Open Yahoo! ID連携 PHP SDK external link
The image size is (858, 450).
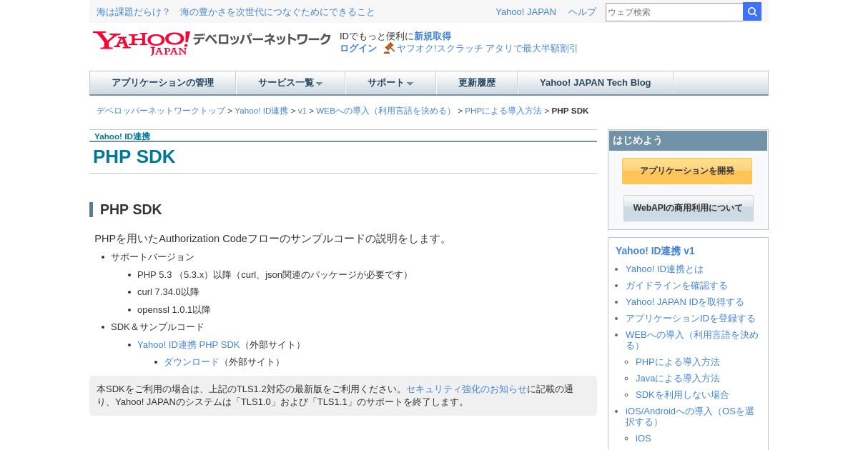pos(189,345)
